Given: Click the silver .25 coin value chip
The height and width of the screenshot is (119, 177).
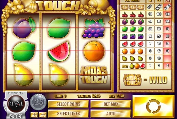Looking at the screenshot, I should [x=38, y=102].
